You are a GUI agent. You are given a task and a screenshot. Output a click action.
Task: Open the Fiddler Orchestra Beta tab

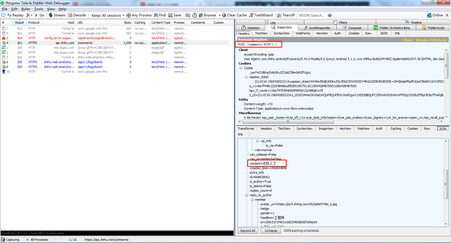[x=392, y=28]
